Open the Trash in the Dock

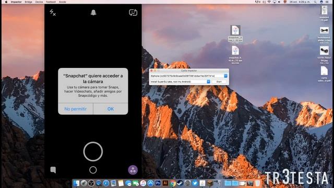click(x=258, y=183)
